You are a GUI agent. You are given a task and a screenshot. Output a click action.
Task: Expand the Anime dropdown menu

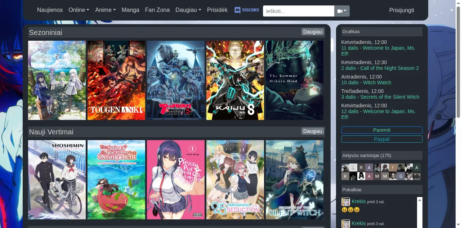pyautogui.click(x=106, y=10)
